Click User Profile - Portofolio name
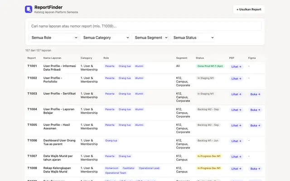 point(53,80)
